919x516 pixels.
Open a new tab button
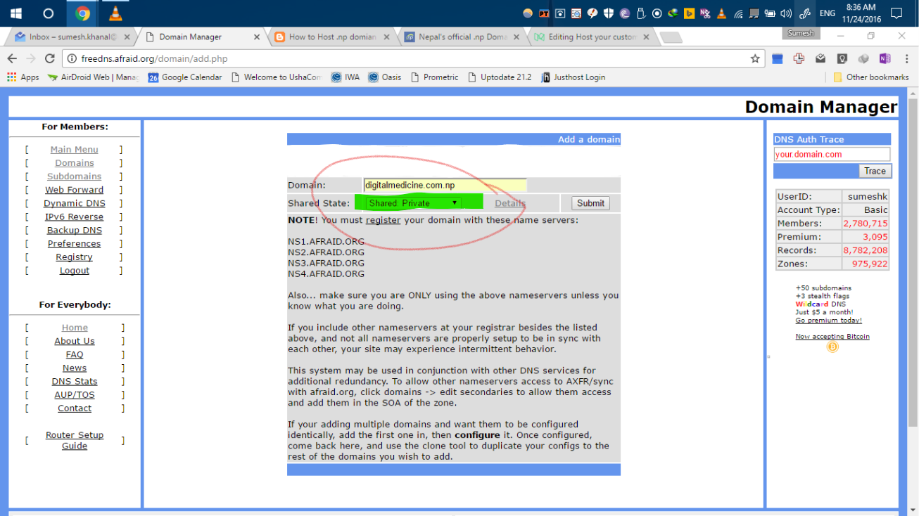tap(671, 37)
